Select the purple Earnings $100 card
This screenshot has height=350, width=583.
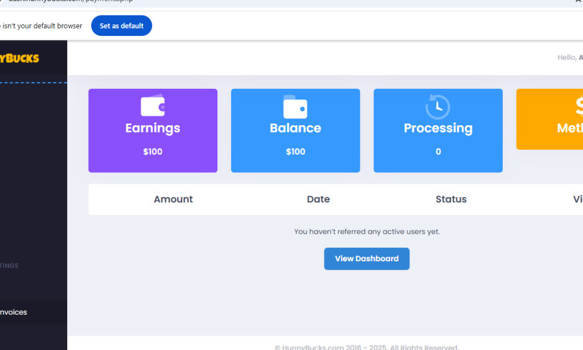click(x=152, y=130)
